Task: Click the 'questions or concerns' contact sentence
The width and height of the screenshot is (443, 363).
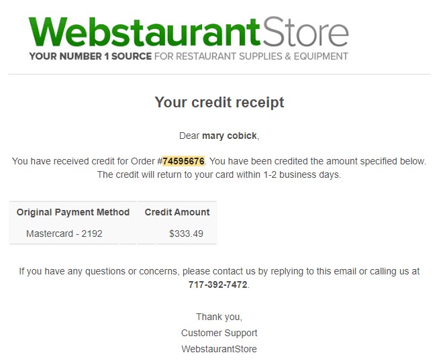Action: point(219,271)
